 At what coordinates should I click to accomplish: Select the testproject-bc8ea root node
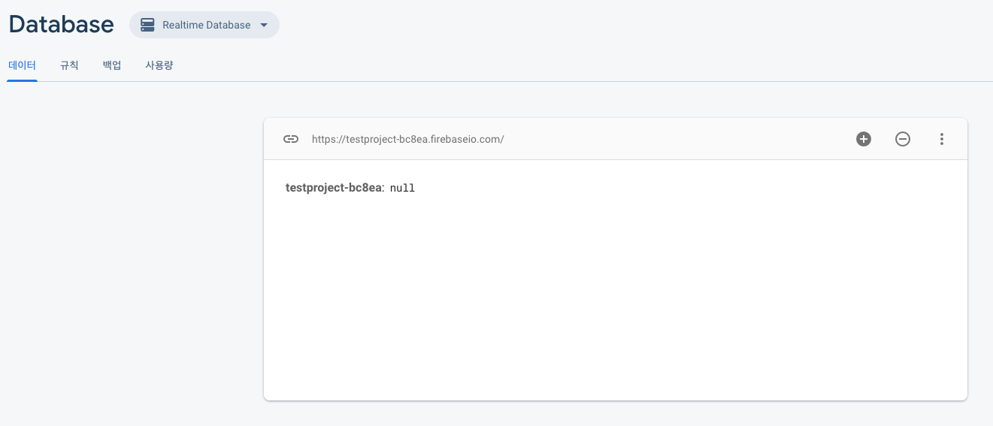(334, 188)
